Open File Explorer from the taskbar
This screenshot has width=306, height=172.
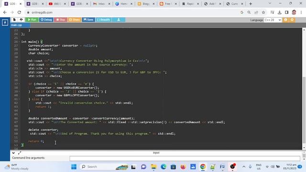(153, 167)
